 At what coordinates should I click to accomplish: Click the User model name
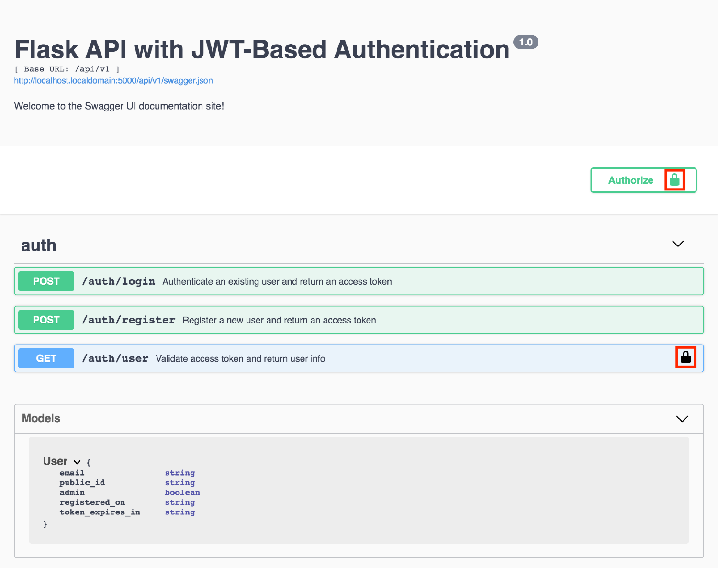click(55, 461)
